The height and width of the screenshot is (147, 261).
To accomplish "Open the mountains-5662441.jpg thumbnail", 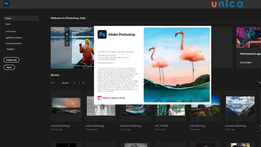I will [x=240, y=106].
